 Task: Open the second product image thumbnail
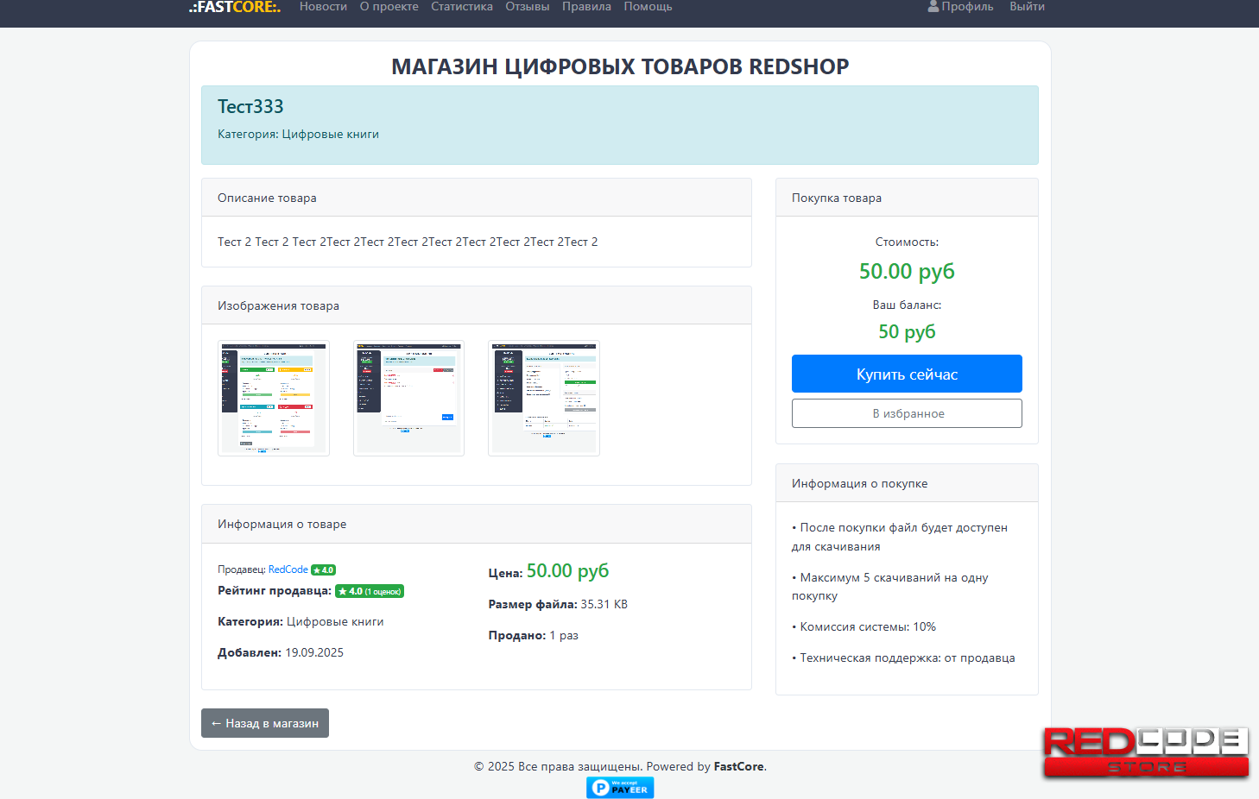(x=408, y=398)
